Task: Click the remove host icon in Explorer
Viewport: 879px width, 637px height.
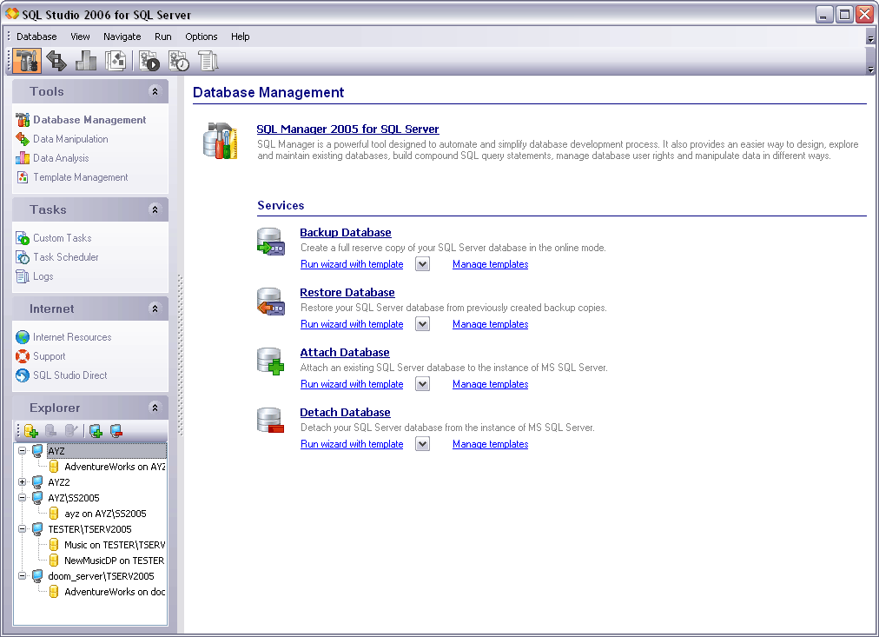Action: click(116, 430)
